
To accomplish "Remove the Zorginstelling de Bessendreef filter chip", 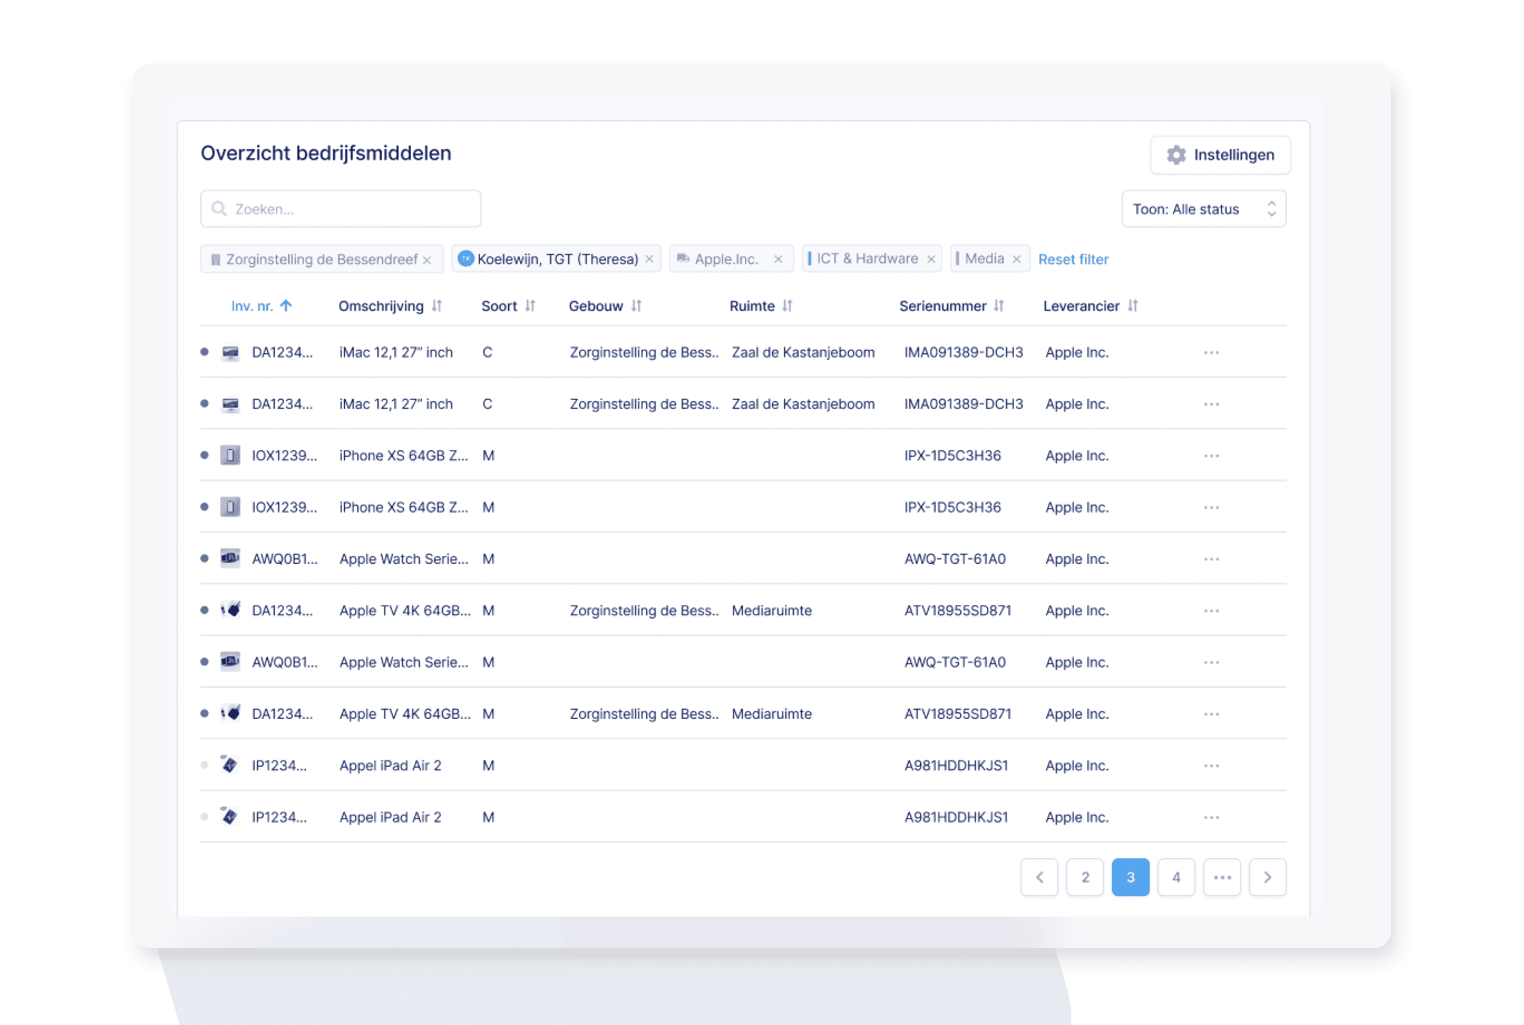I will point(427,260).
